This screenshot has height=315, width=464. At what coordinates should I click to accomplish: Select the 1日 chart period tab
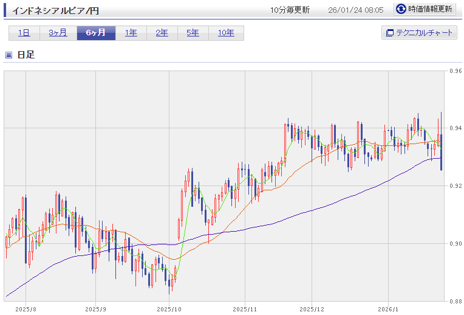tap(24, 33)
